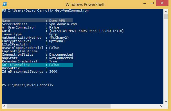Click the Get-VpnConnection command text
This screenshot has height=111, width=171.
coord(72,10)
